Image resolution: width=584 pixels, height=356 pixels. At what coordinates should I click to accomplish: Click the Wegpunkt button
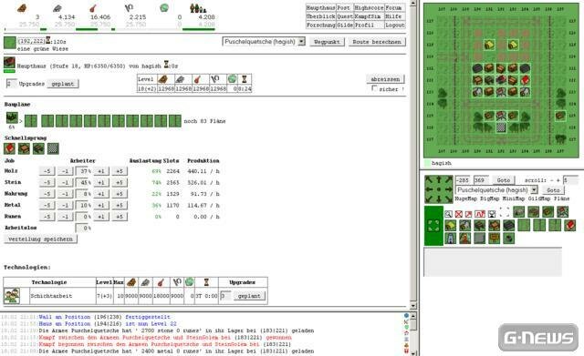(x=327, y=42)
